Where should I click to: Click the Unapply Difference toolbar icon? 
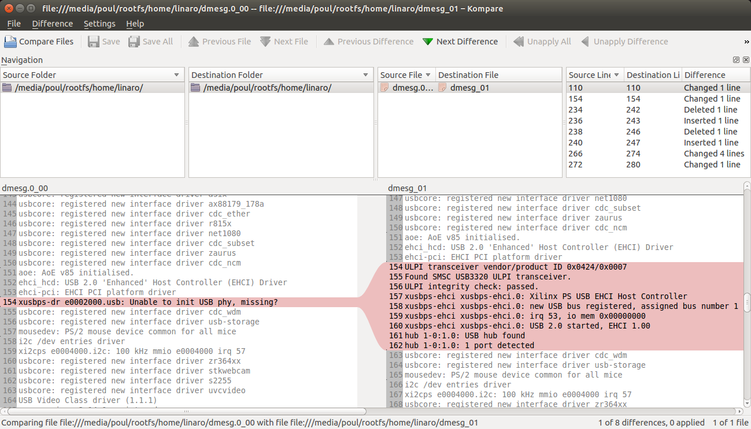tap(585, 42)
